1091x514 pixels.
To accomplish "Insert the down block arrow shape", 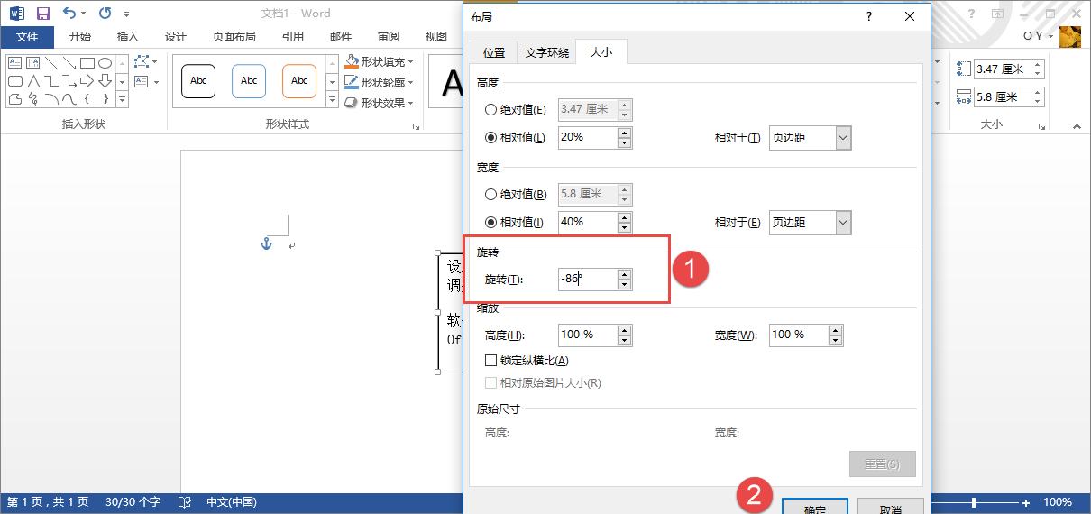I will [x=105, y=81].
